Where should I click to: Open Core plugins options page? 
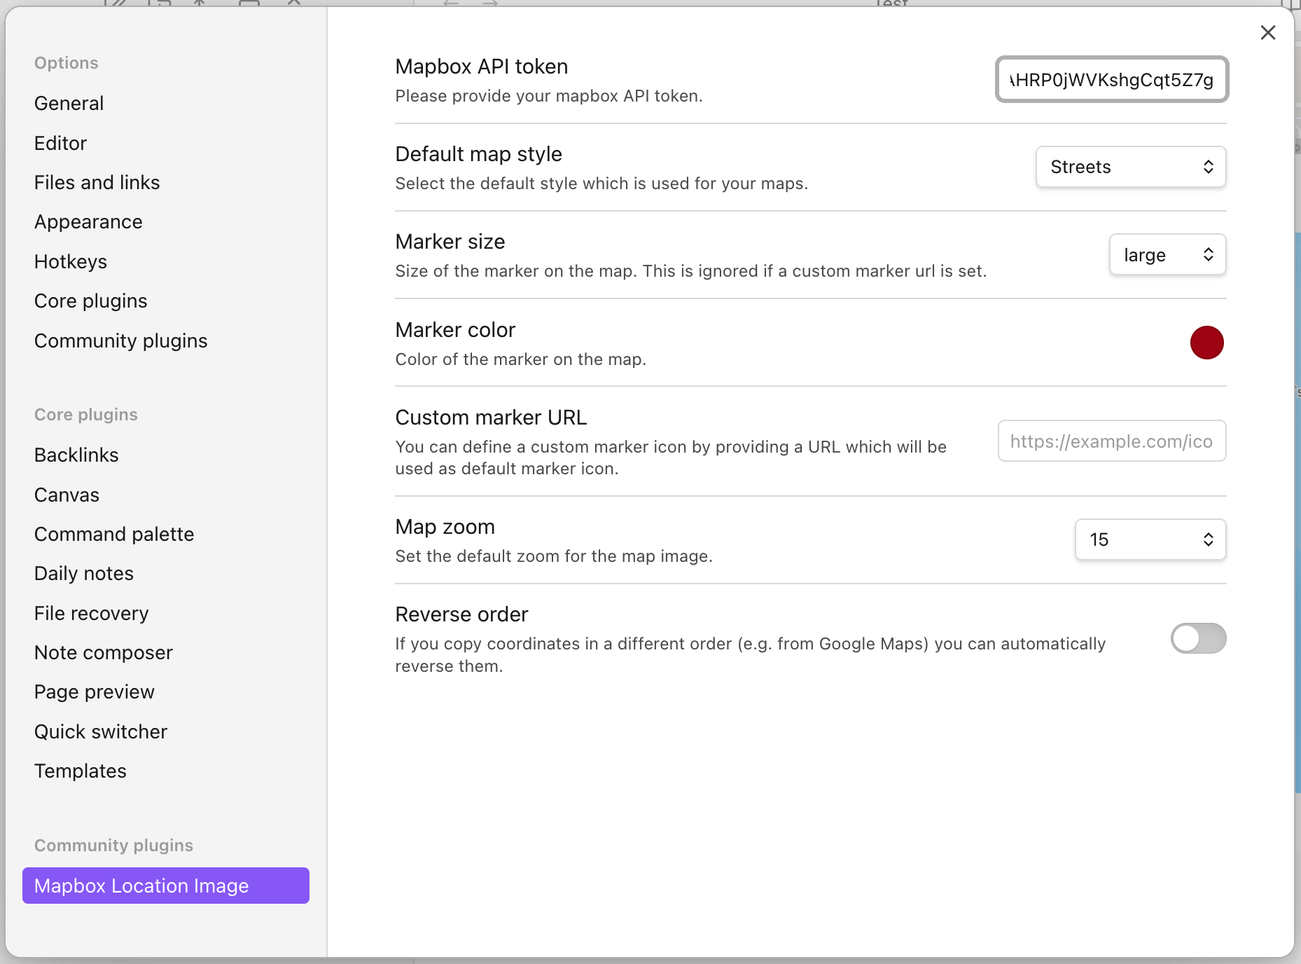tap(90, 301)
